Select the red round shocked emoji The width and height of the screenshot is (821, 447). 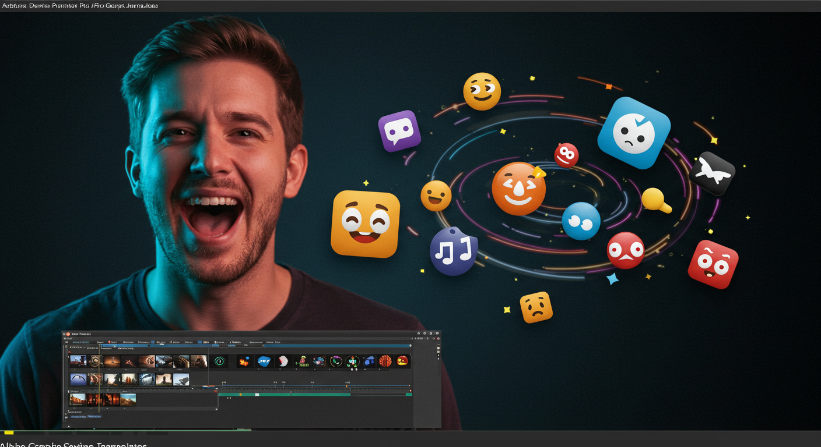(626, 250)
